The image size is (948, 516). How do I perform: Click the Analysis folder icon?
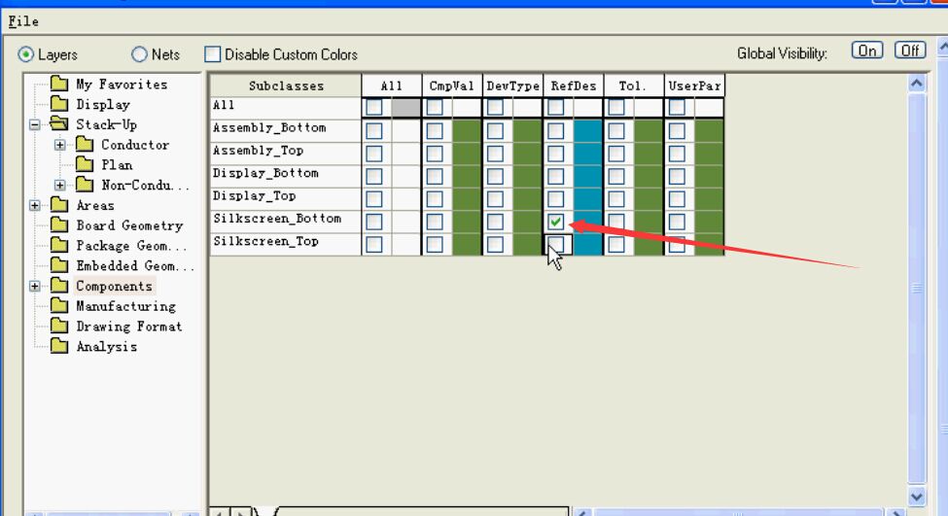(59, 346)
